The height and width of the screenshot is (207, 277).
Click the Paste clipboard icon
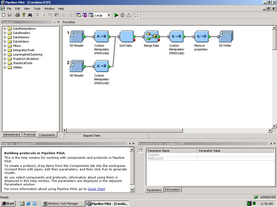click(57, 15)
